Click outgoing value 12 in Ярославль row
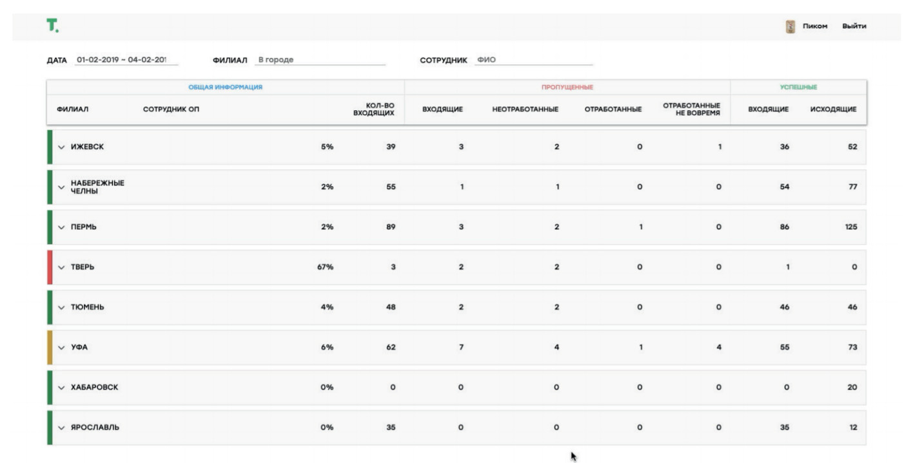Screen dimensions: 913x463 coord(854,428)
